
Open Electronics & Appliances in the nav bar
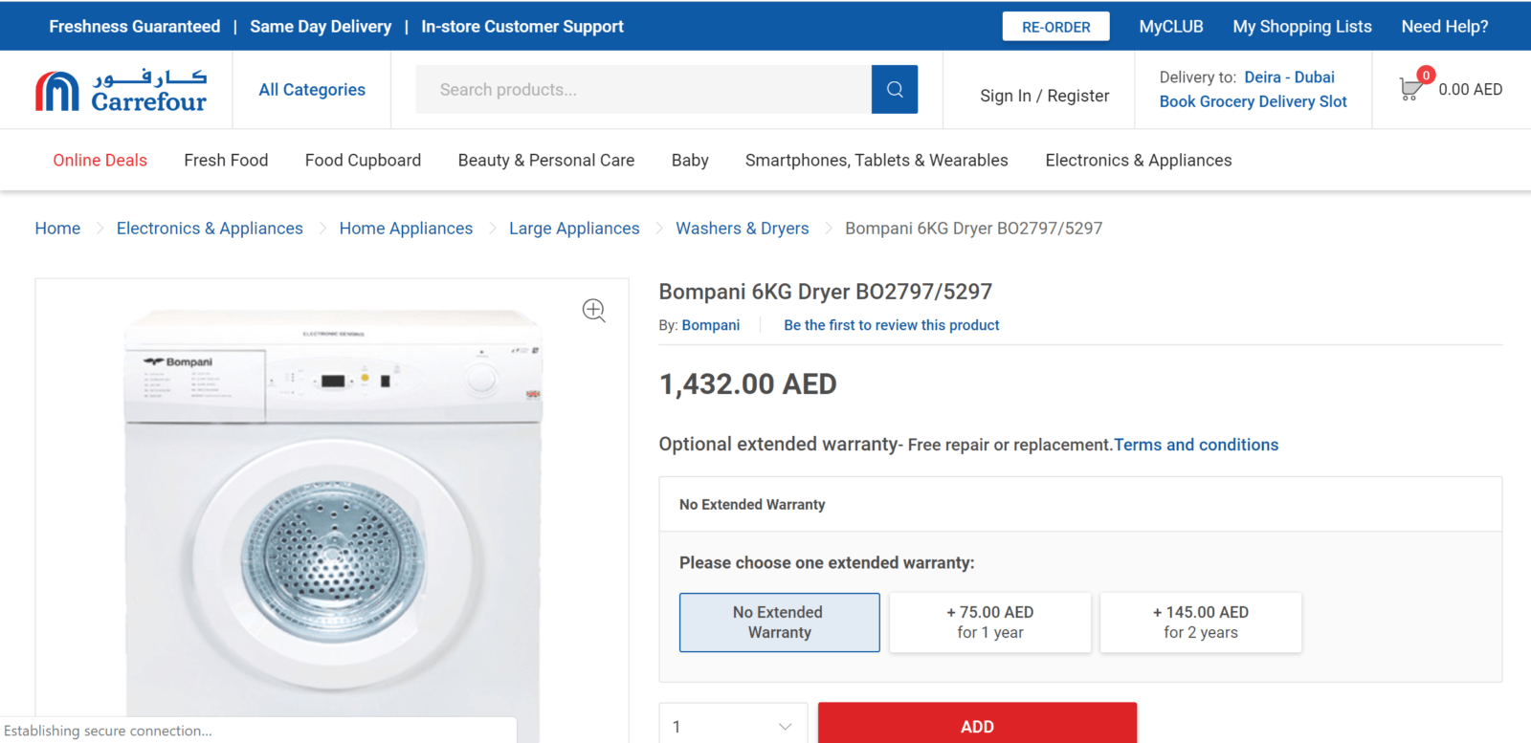click(1138, 161)
